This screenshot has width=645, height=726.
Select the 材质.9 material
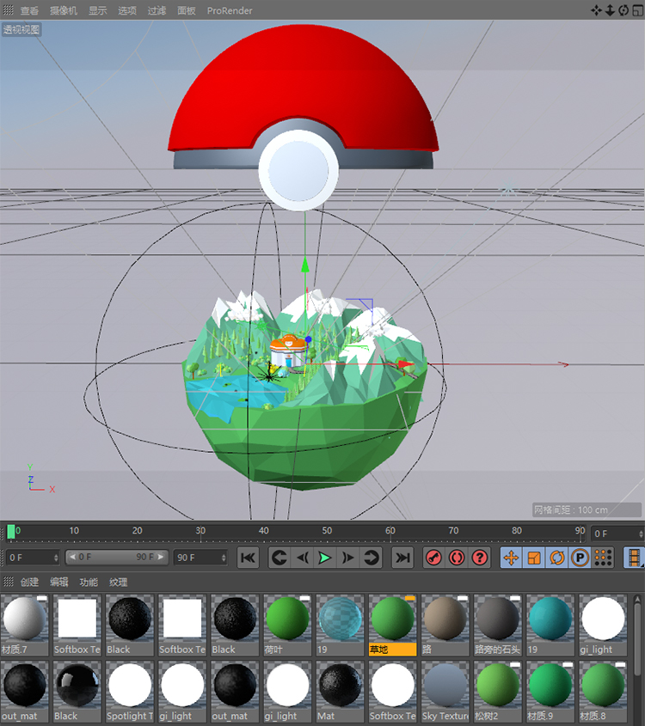point(550,692)
